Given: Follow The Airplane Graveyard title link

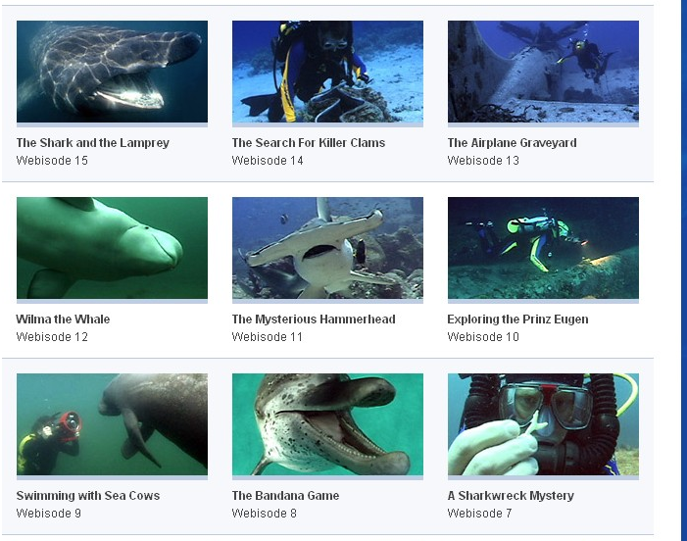Looking at the screenshot, I should pos(513,143).
